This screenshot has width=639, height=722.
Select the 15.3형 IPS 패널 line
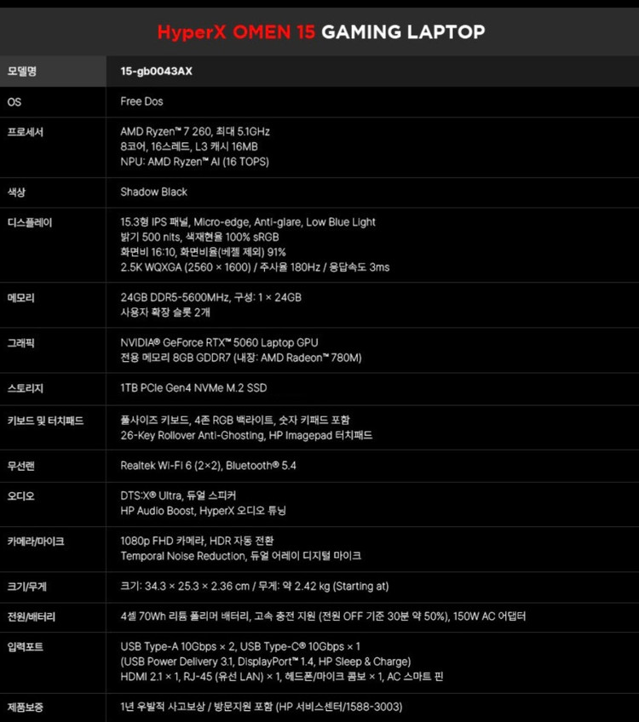[248, 222]
